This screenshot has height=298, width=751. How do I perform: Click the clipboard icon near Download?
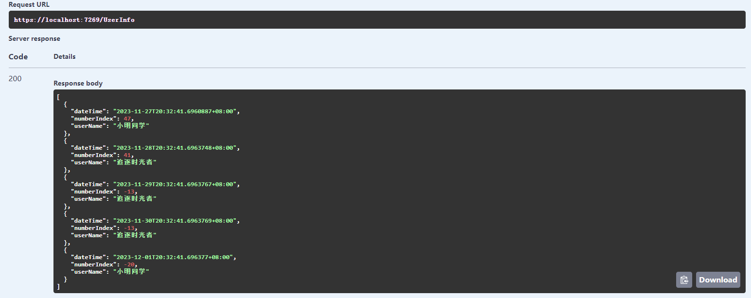coord(684,280)
